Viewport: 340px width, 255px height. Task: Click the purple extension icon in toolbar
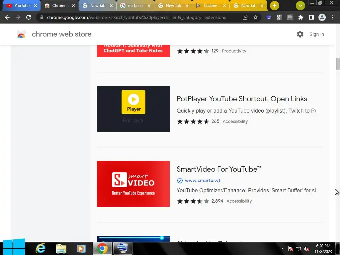pyautogui.click(x=269, y=17)
